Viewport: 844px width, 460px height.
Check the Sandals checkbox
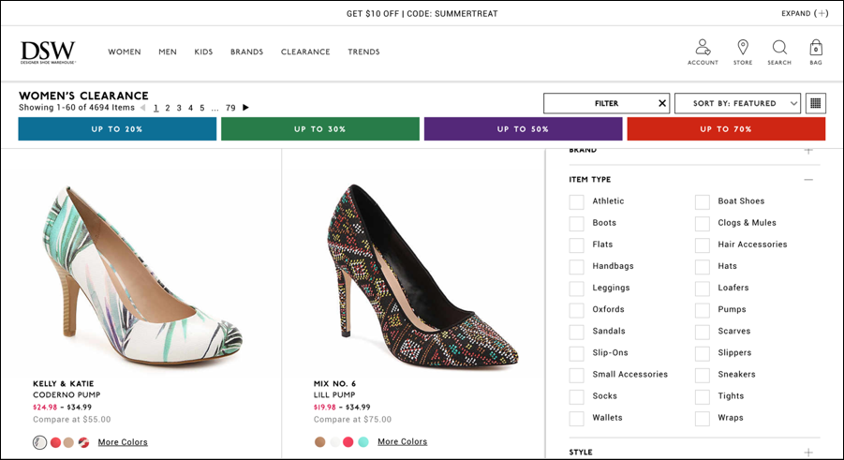tap(576, 332)
